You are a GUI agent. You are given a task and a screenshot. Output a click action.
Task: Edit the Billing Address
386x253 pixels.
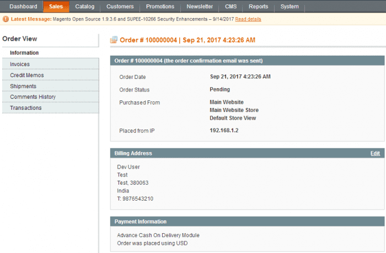375,153
